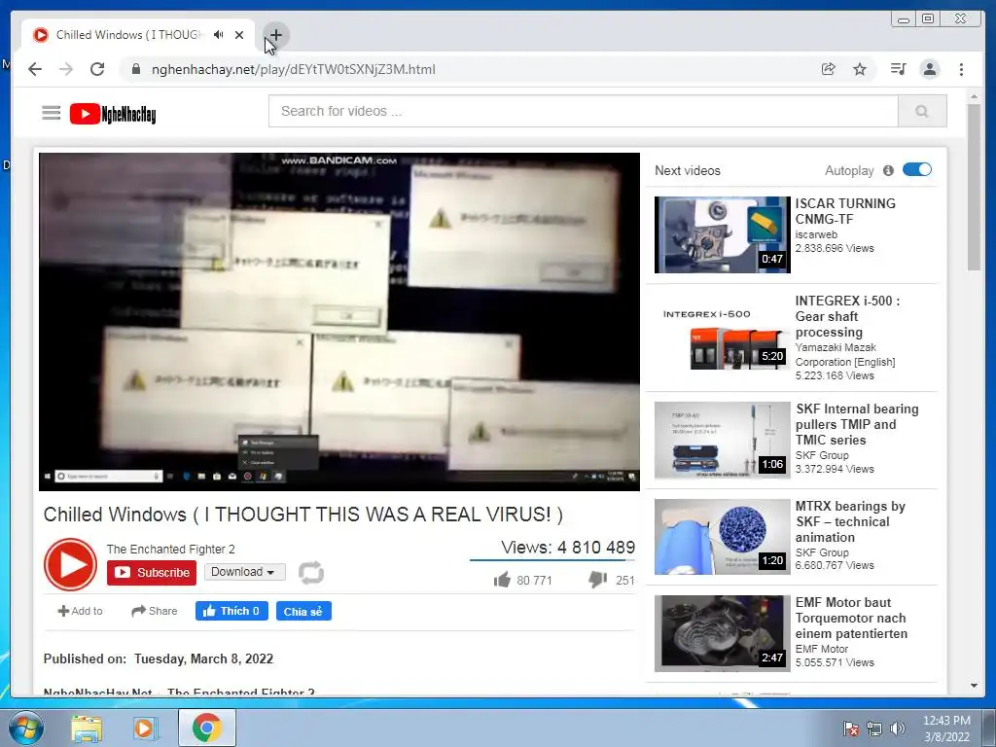Click the network icon in tray

click(874, 729)
